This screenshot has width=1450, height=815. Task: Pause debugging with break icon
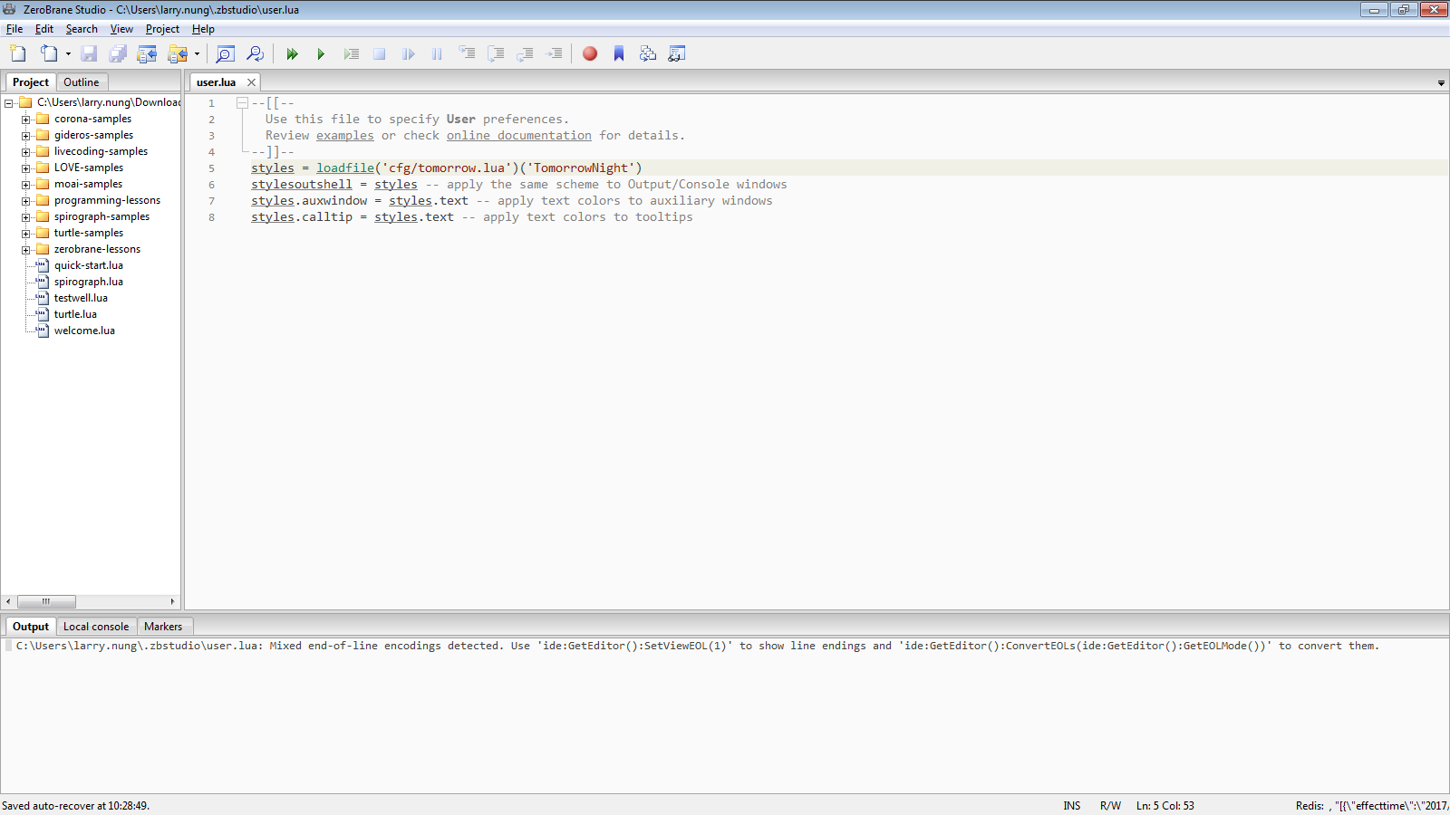coord(438,53)
